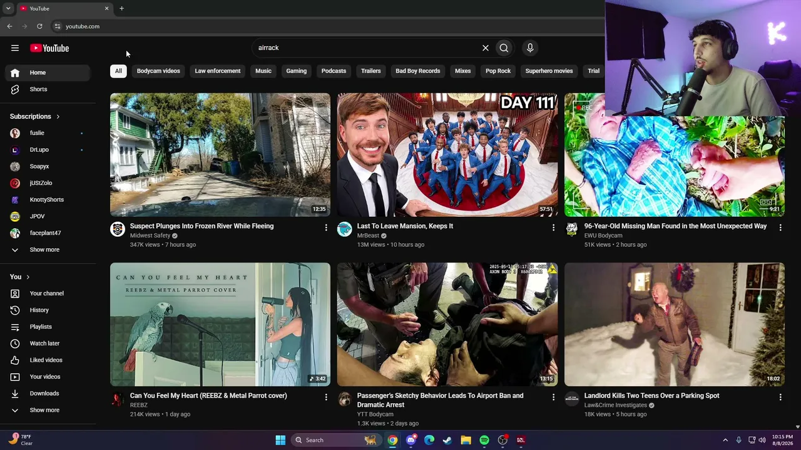Select the All filter chip
The image size is (801, 450).
coord(118,71)
